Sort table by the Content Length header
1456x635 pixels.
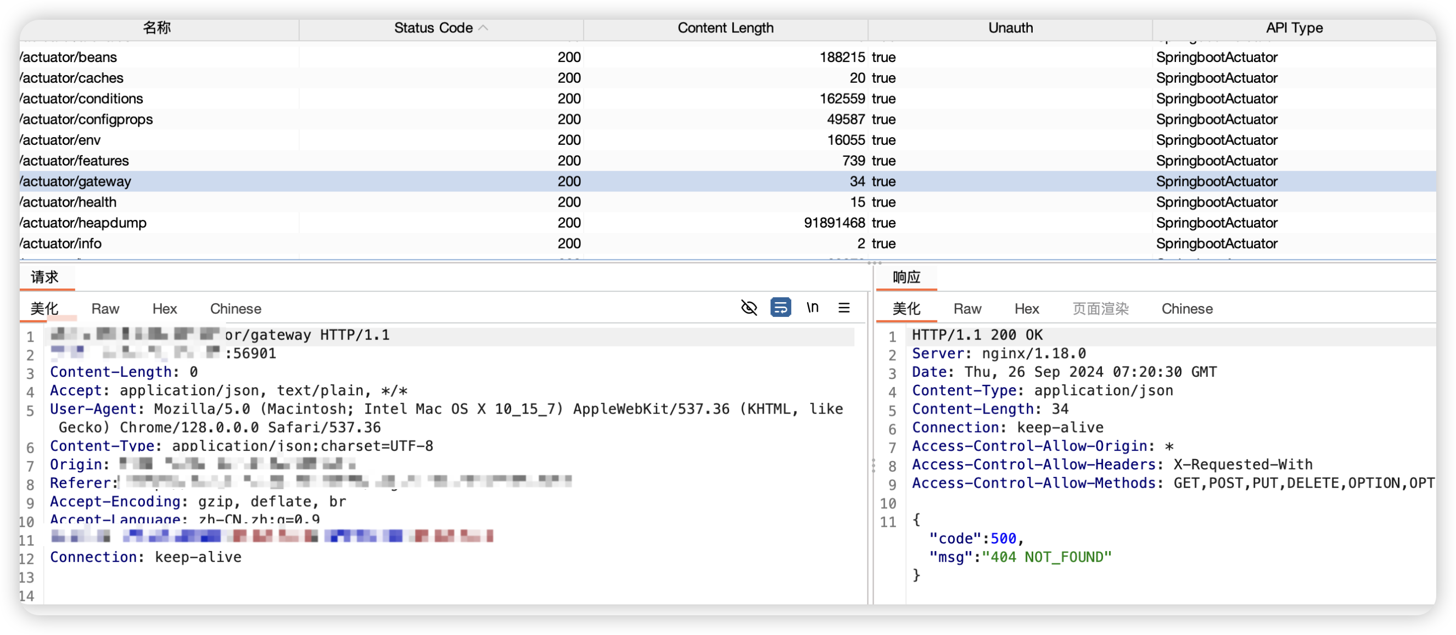pos(725,27)
